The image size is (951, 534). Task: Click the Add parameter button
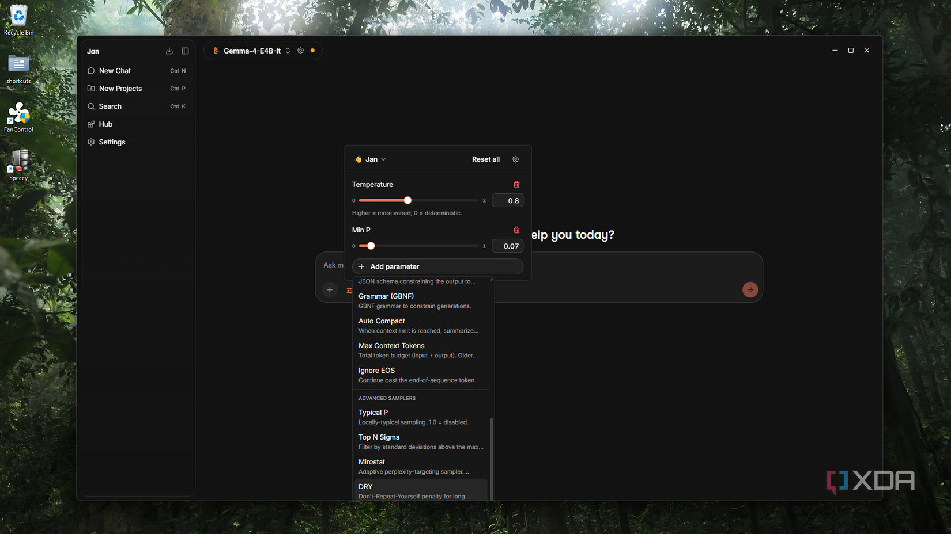coord(437,266)
